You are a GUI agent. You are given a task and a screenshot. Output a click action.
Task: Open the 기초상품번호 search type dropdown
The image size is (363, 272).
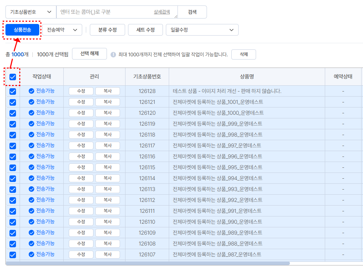coord(31,12)
